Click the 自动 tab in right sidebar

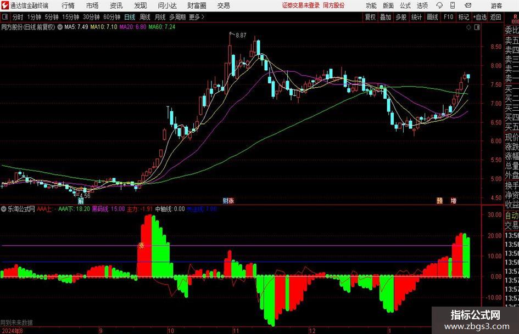(512, 216)
